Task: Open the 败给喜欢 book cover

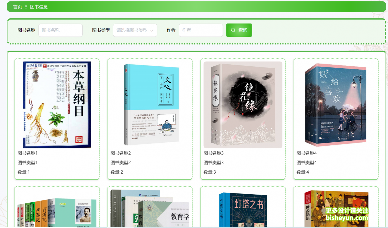Action: click(x=336, y=105)
